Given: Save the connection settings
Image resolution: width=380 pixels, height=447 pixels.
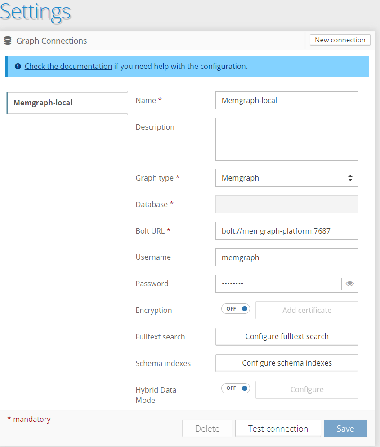Looking at the screenshot, I should pos(345,429).
